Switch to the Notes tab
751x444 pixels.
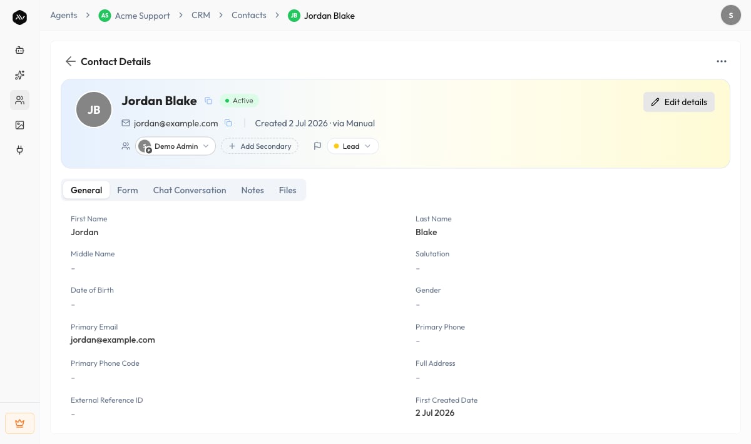coord(253,190)
